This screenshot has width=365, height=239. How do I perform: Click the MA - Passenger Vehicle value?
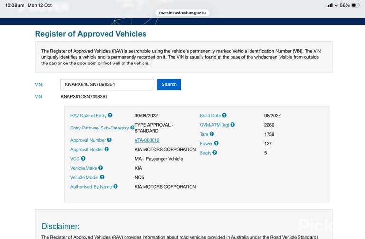tap(159, 159)
